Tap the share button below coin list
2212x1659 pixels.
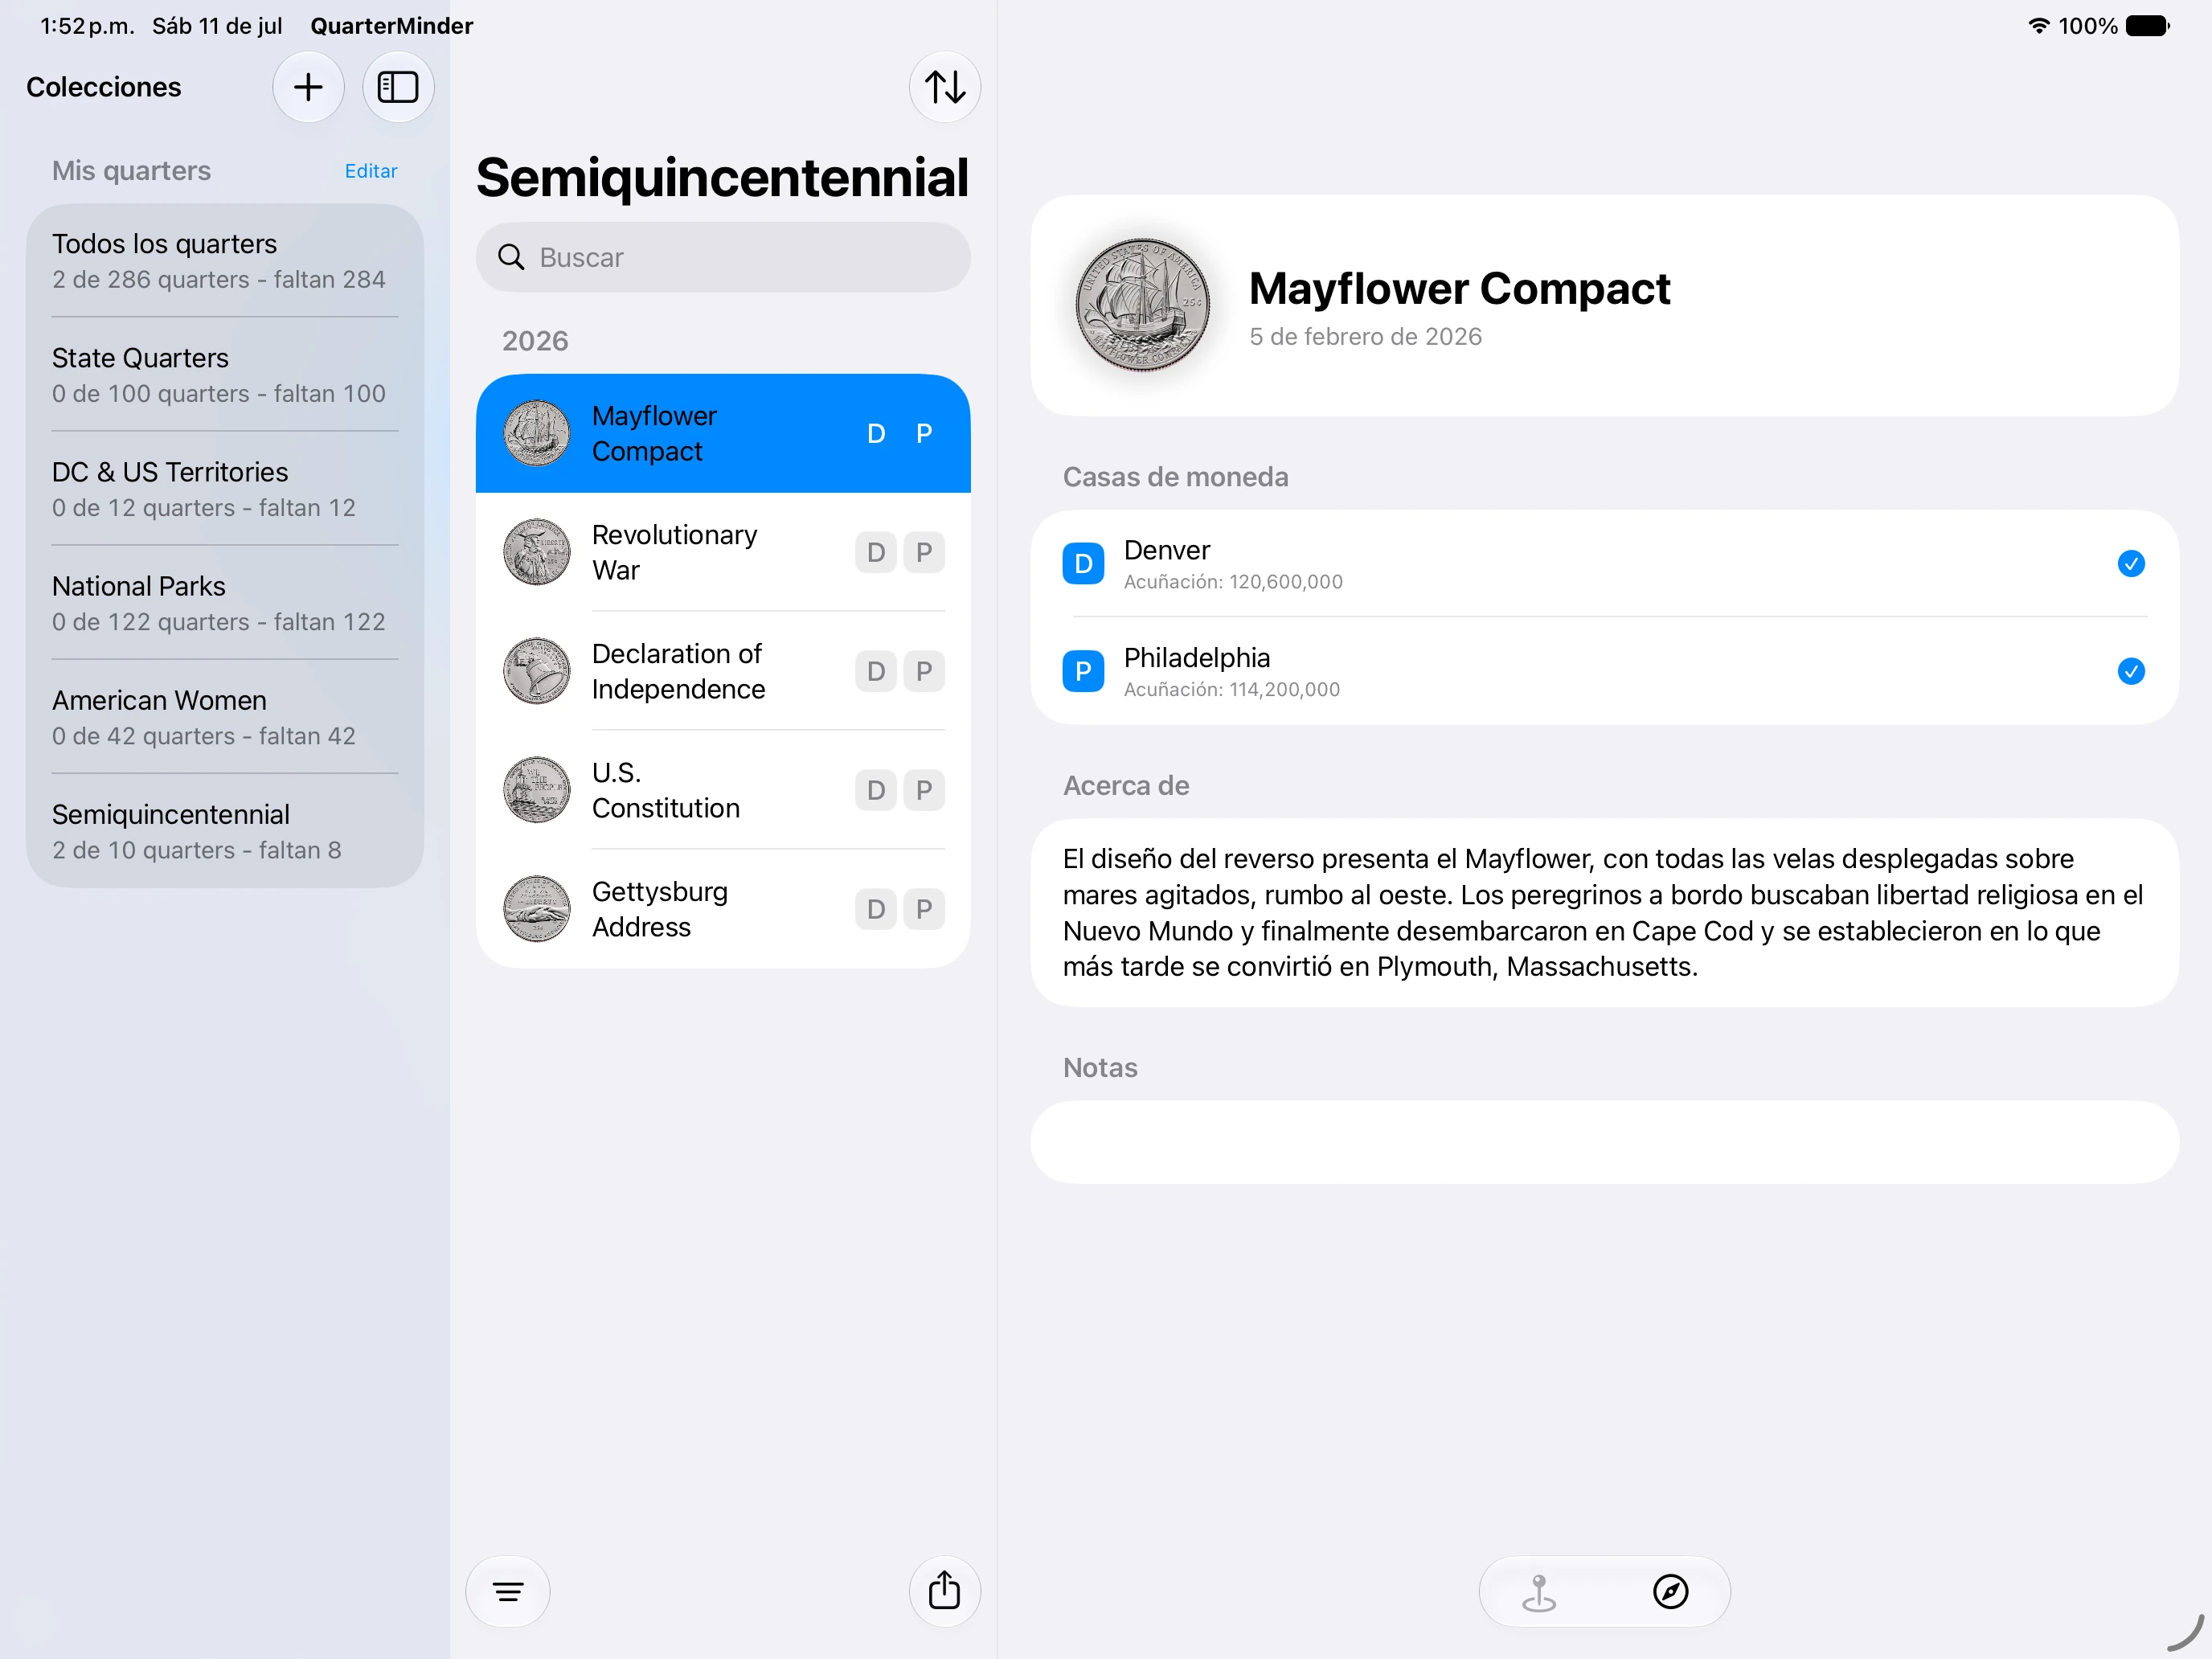944,1591
